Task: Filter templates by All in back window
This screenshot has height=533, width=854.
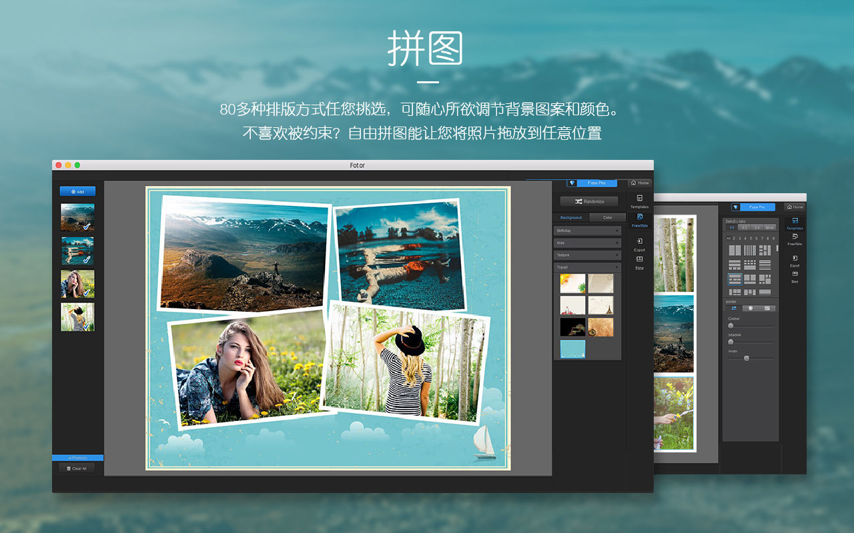Action: (x=729, y=238)
